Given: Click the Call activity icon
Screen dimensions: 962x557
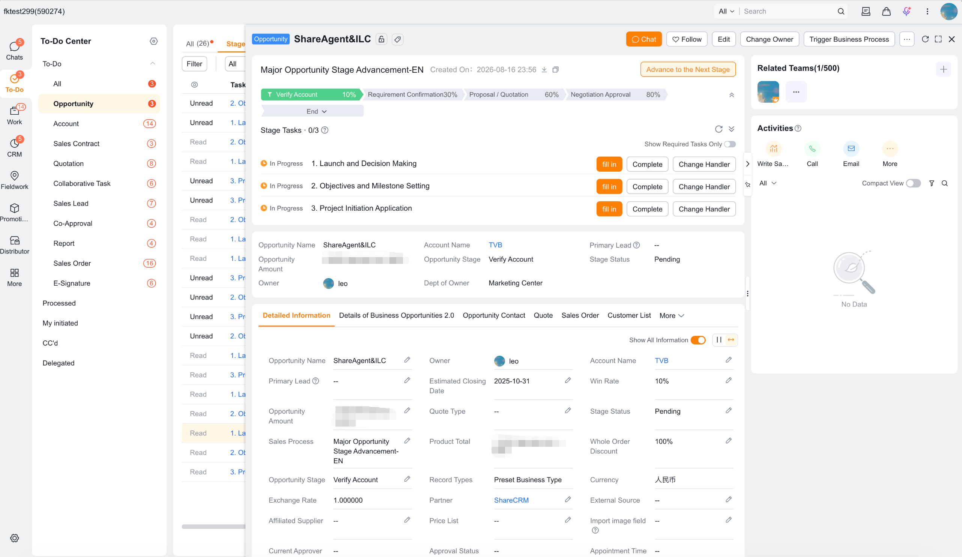Looking at the screenshot, I should pyautogui.click(x=812, y=154).
